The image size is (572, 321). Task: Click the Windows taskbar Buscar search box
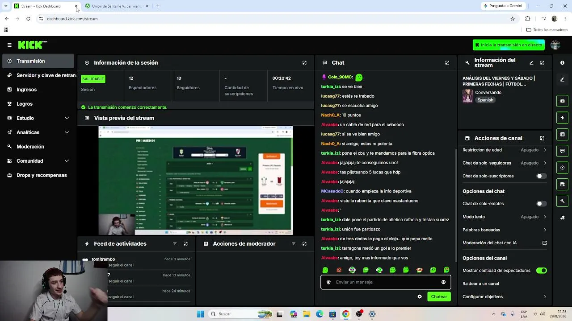pos(241,314)
